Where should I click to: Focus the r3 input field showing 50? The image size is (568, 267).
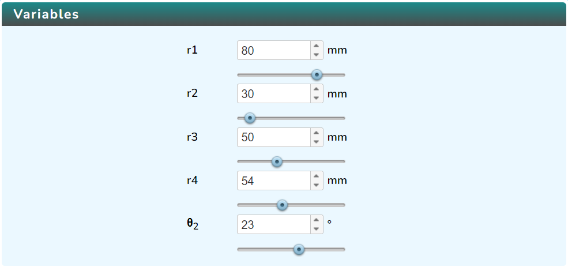[274, 137]
